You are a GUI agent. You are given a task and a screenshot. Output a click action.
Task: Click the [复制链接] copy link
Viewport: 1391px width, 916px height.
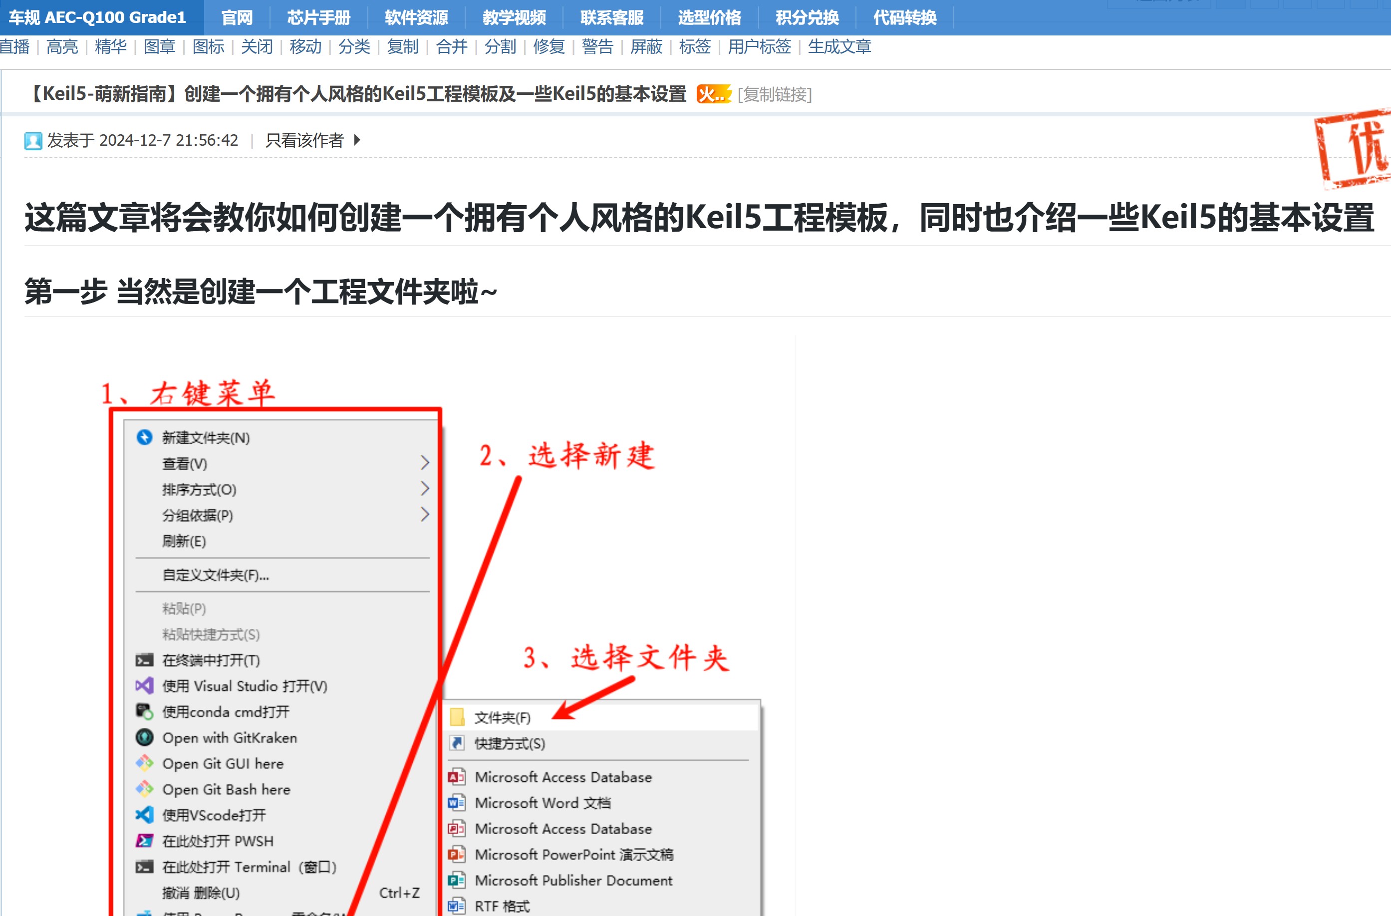775,94
